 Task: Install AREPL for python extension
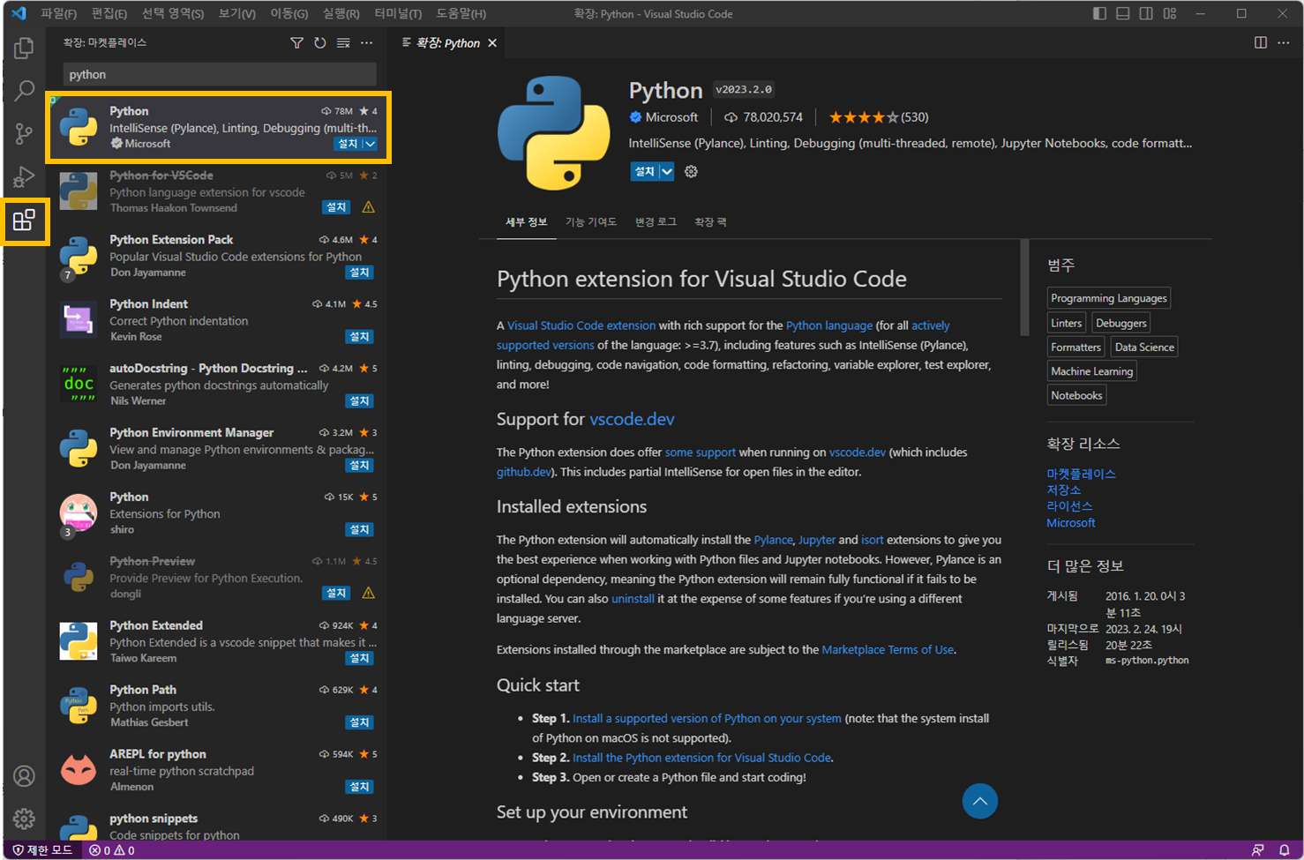pyautogui.click(x=359, y=787)
